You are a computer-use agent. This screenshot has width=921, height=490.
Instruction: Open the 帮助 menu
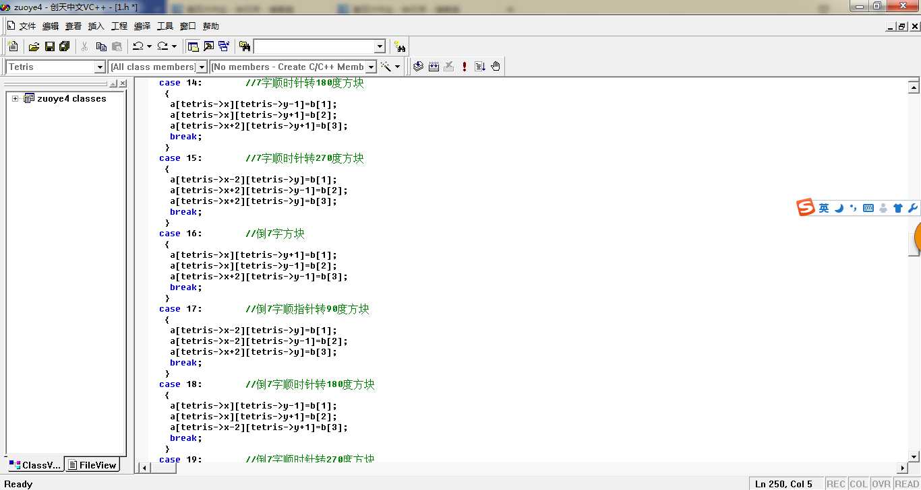pos(211,26)
